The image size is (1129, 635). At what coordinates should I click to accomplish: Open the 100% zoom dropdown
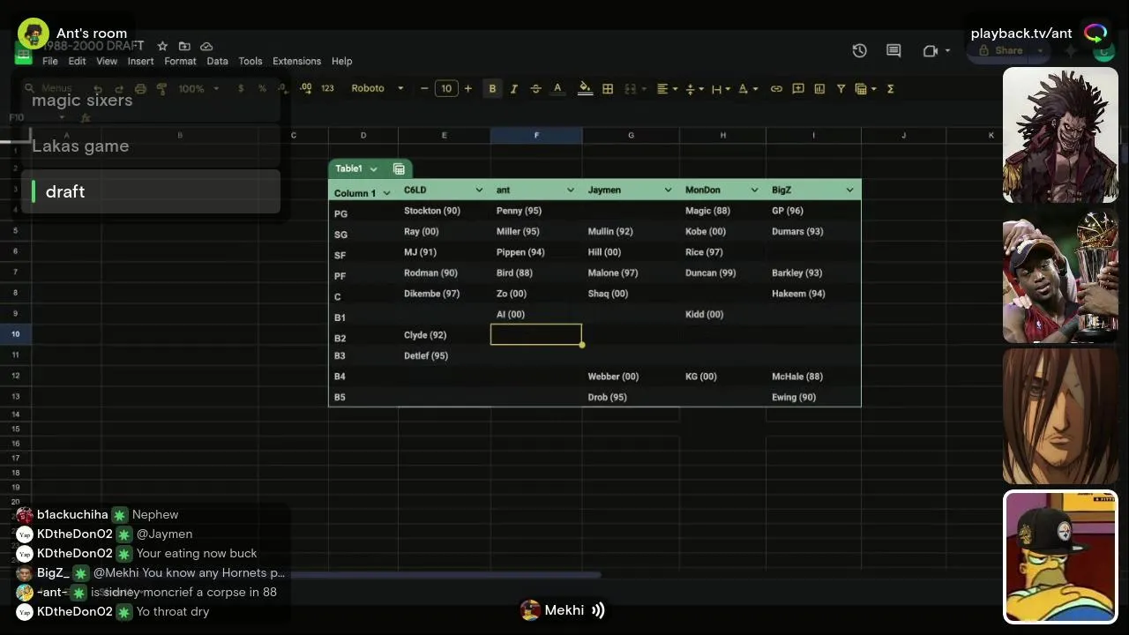[x=198, y=88]
